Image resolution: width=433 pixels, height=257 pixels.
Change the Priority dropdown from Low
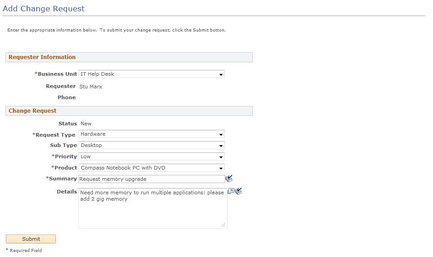(151, 157)
